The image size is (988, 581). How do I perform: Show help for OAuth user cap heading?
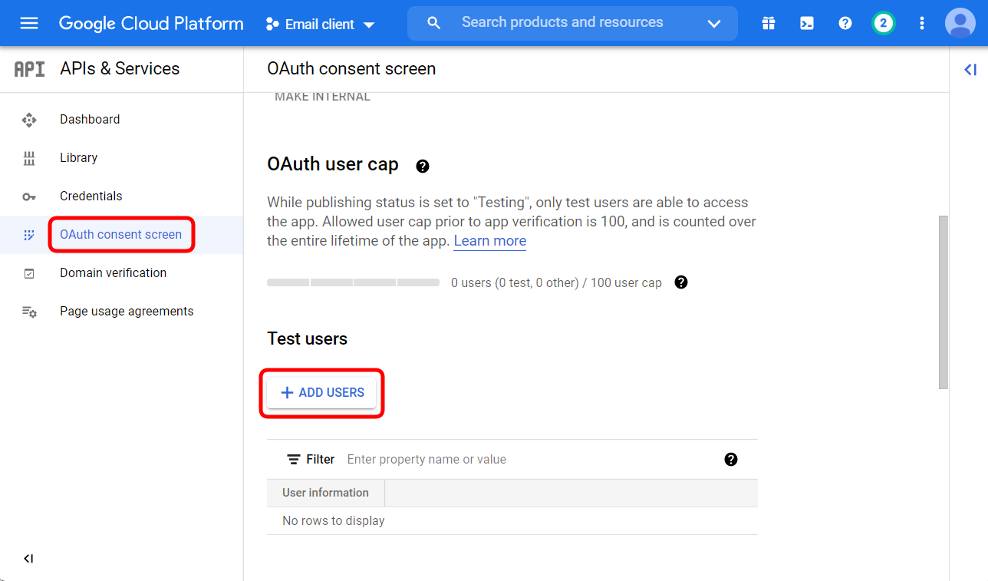(423, 166)
